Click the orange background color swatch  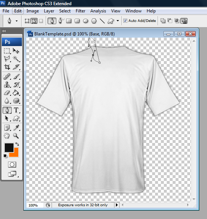[16, 154]
